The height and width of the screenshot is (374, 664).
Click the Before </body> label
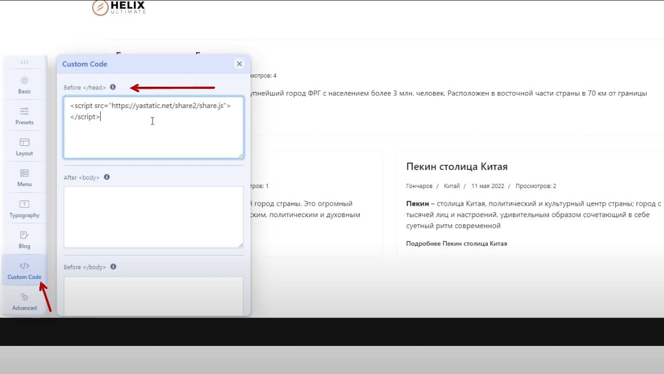pos(85,267)
